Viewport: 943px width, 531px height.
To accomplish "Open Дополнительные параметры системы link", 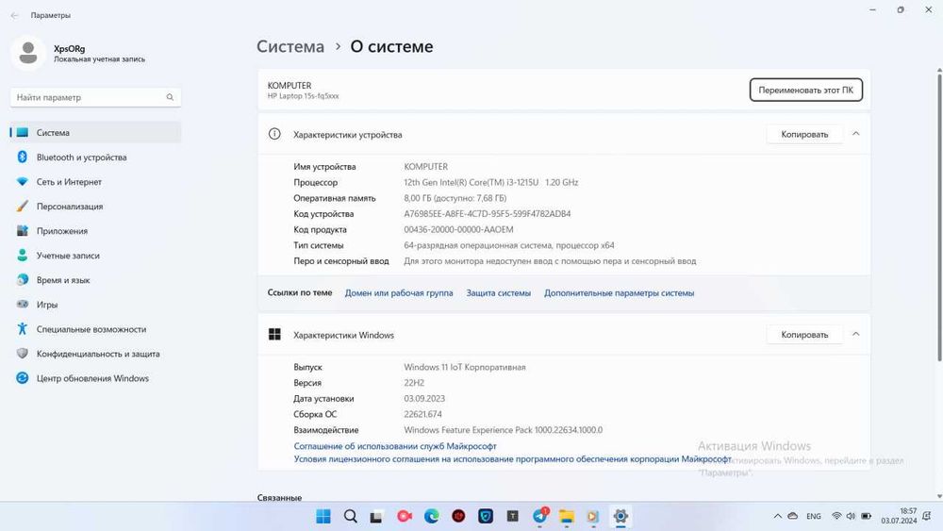I will (619, 293).
